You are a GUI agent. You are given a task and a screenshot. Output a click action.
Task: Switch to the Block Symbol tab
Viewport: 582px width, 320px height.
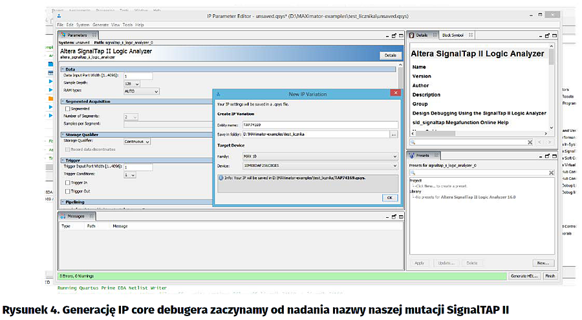point(452,35)
